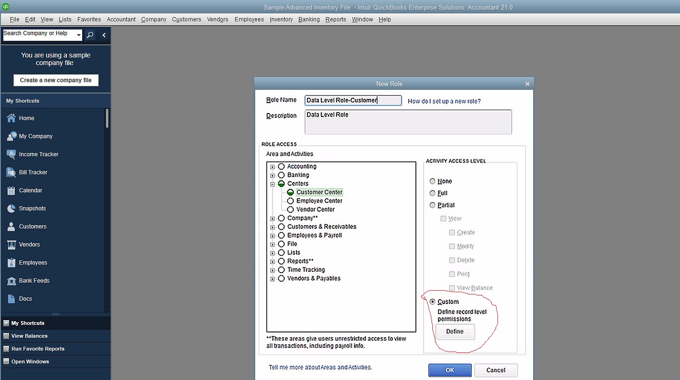Collapse the Centers tree node
The height and width of the screenshot is (380, 680).
click(272, 184)
